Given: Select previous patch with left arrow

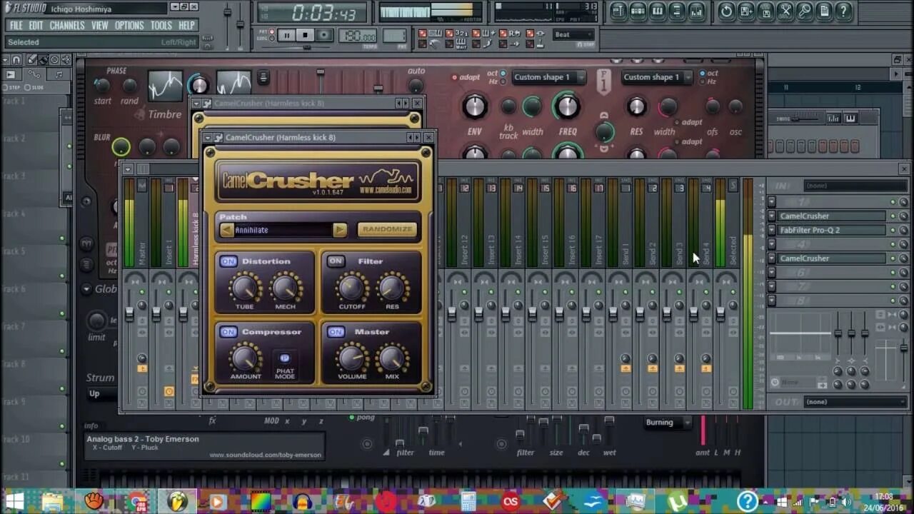Looking at the screenshot, I should click(226, 230).
